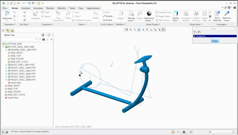238x135 pixels.
Task: Open the Model Display group dropdown
Action: pyautogui.click(x=153, y=24)
